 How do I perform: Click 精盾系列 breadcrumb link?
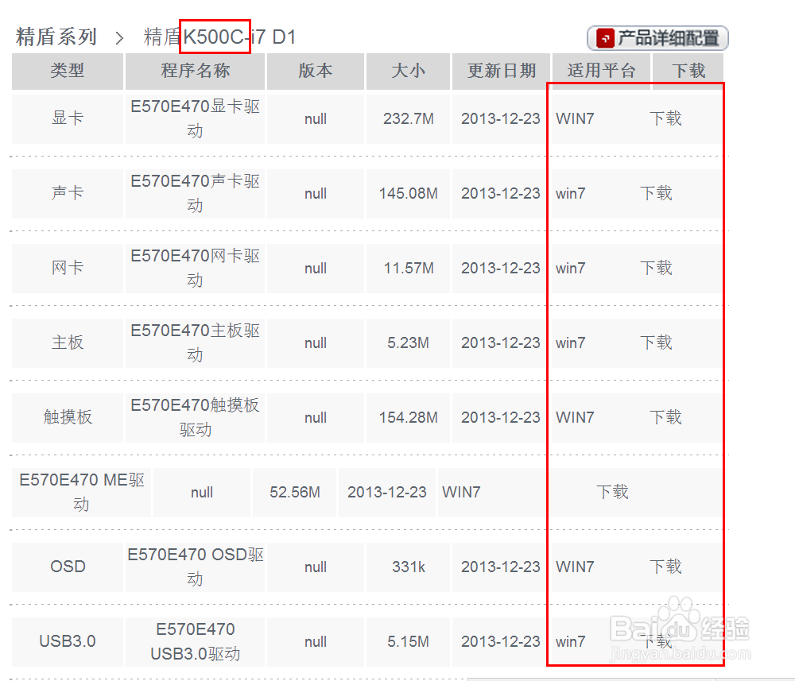click(x=56, y=37)
